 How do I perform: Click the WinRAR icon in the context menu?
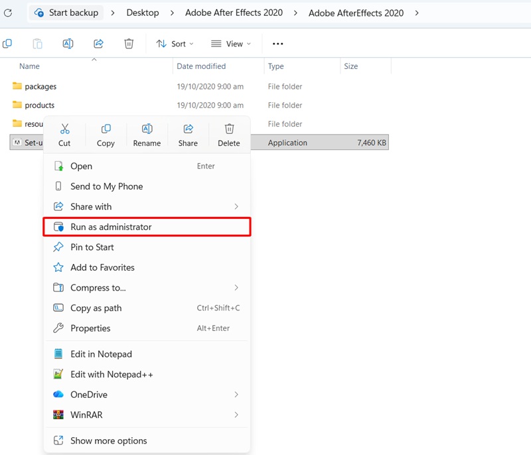[60, 415]
